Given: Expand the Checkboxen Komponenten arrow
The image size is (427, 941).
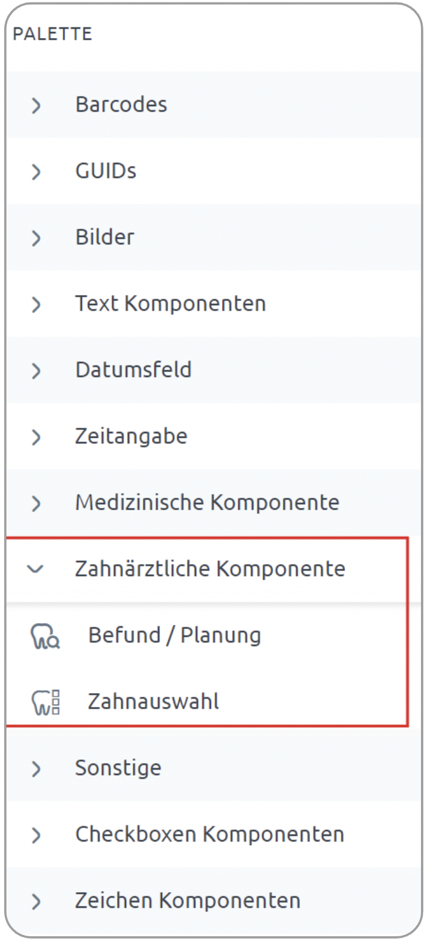Looking at the screenshot, I should pos(37,835).
